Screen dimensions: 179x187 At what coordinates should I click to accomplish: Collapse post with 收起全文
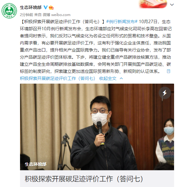click(108, 78)
